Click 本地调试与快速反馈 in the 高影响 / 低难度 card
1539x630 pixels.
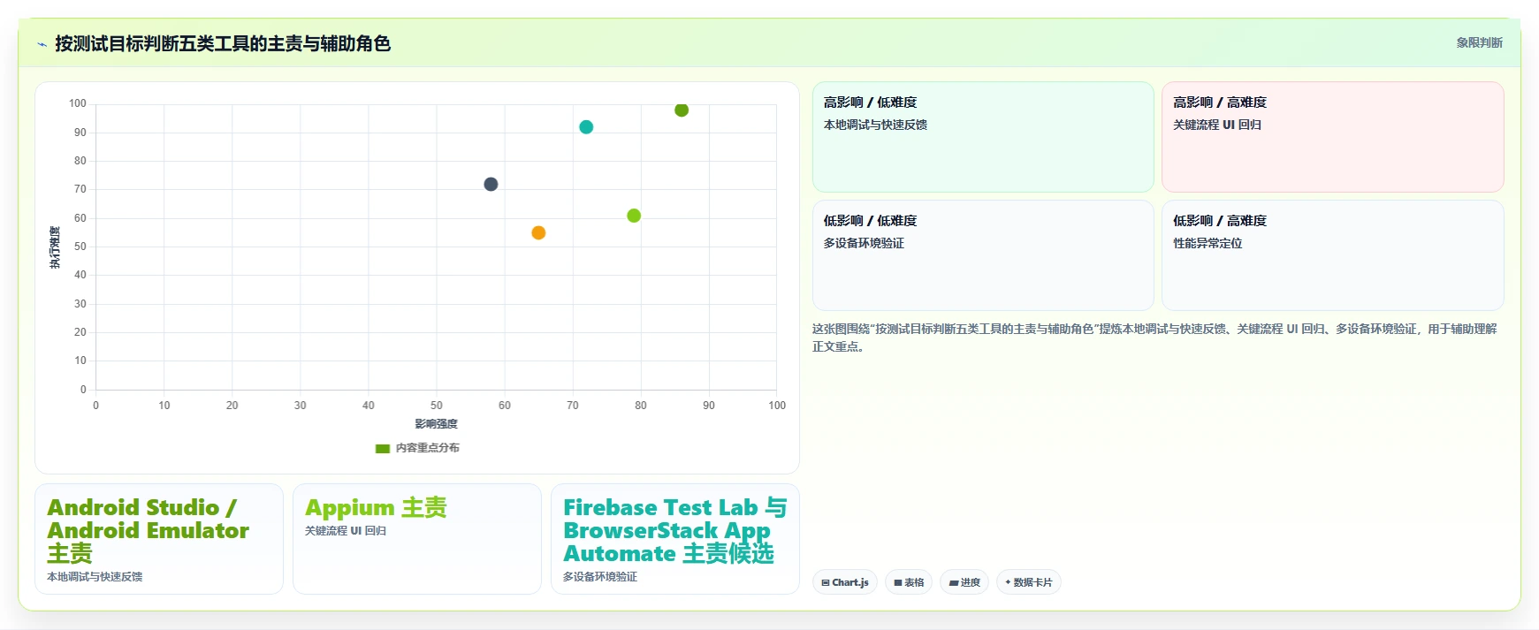[x=875, y=125]
